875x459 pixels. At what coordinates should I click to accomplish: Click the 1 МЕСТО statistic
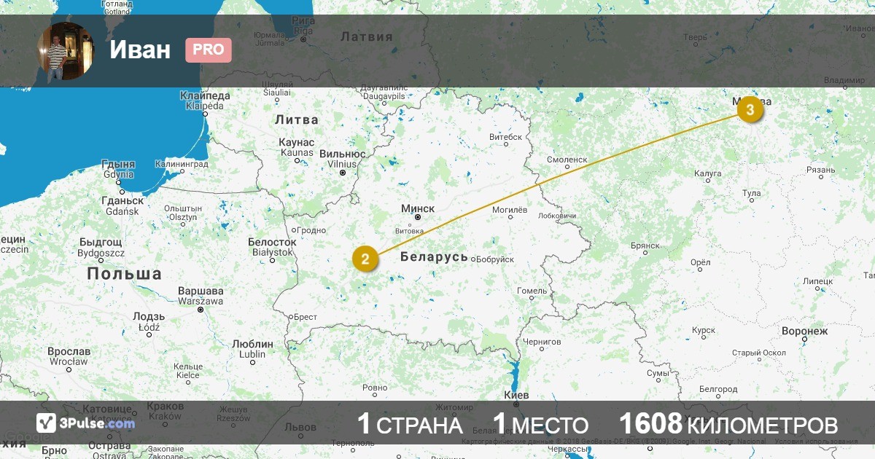pos(540,424)
